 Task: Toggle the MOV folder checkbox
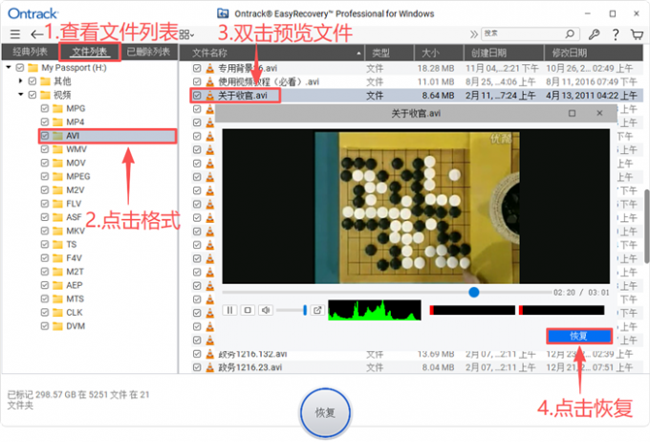coord(45,163)
